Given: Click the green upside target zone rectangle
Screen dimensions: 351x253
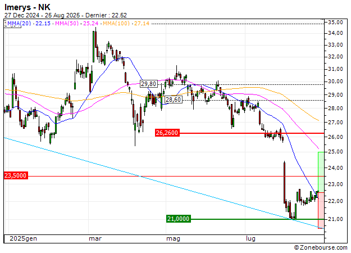Looking at the screenshot, I should [x=321, y=172].
